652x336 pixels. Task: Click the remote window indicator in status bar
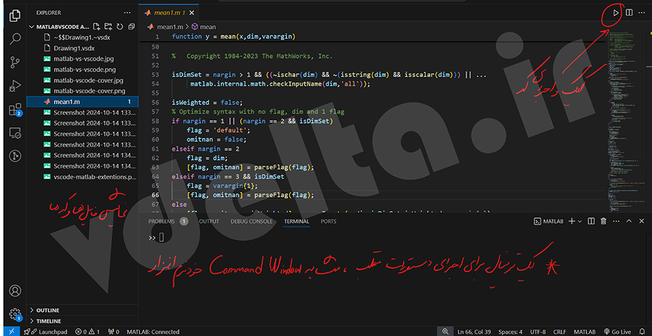[11, 331]
